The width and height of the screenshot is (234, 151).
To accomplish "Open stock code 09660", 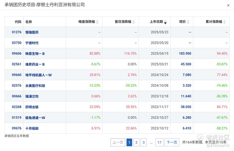I will 17,75.
